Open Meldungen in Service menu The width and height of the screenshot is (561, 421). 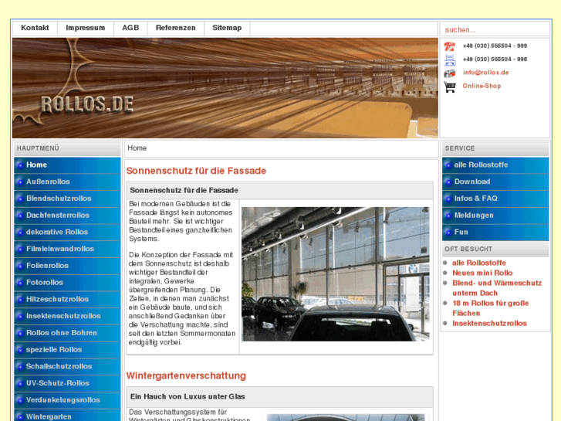click(495, 216)
